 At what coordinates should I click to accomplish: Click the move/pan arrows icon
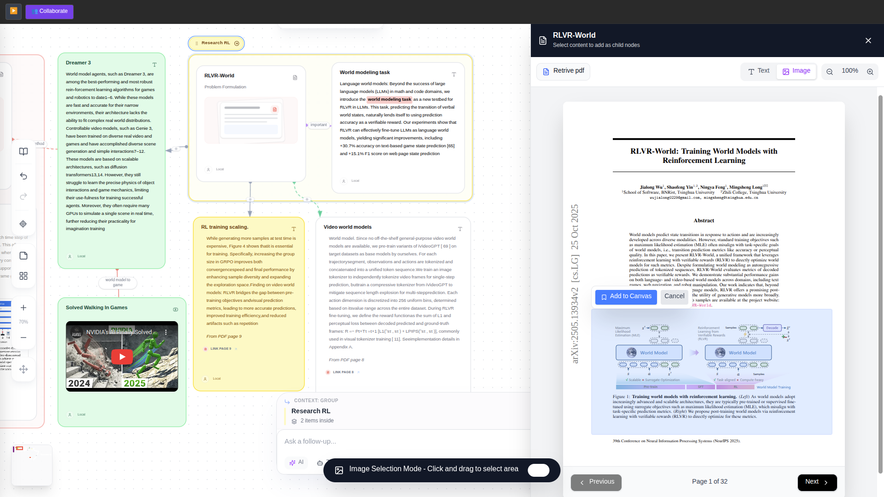click(23, 369)
